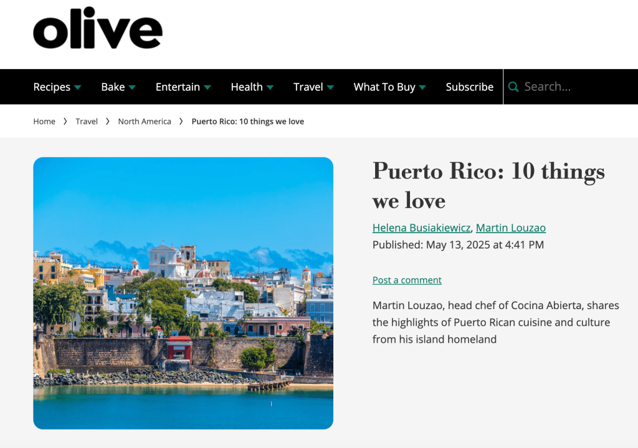The width and height of the screenshot is (638, 448).
Task: Expand the Recipes dropdown arrow
Action: [78, 87]
